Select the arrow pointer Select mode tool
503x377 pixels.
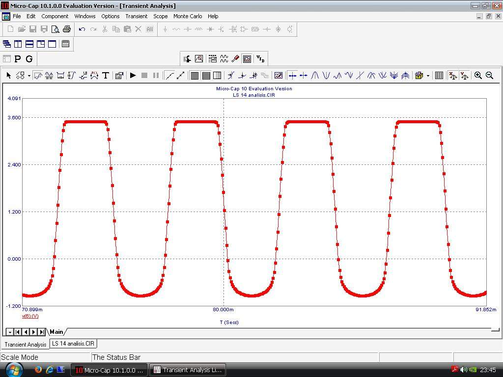coord(9,76)
